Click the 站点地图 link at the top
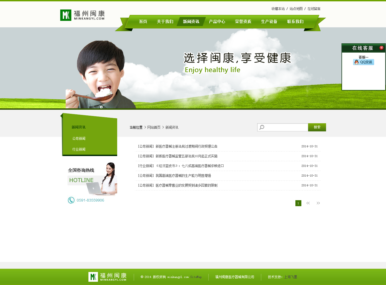The image size is (386, 285). [x=296, y=9]
